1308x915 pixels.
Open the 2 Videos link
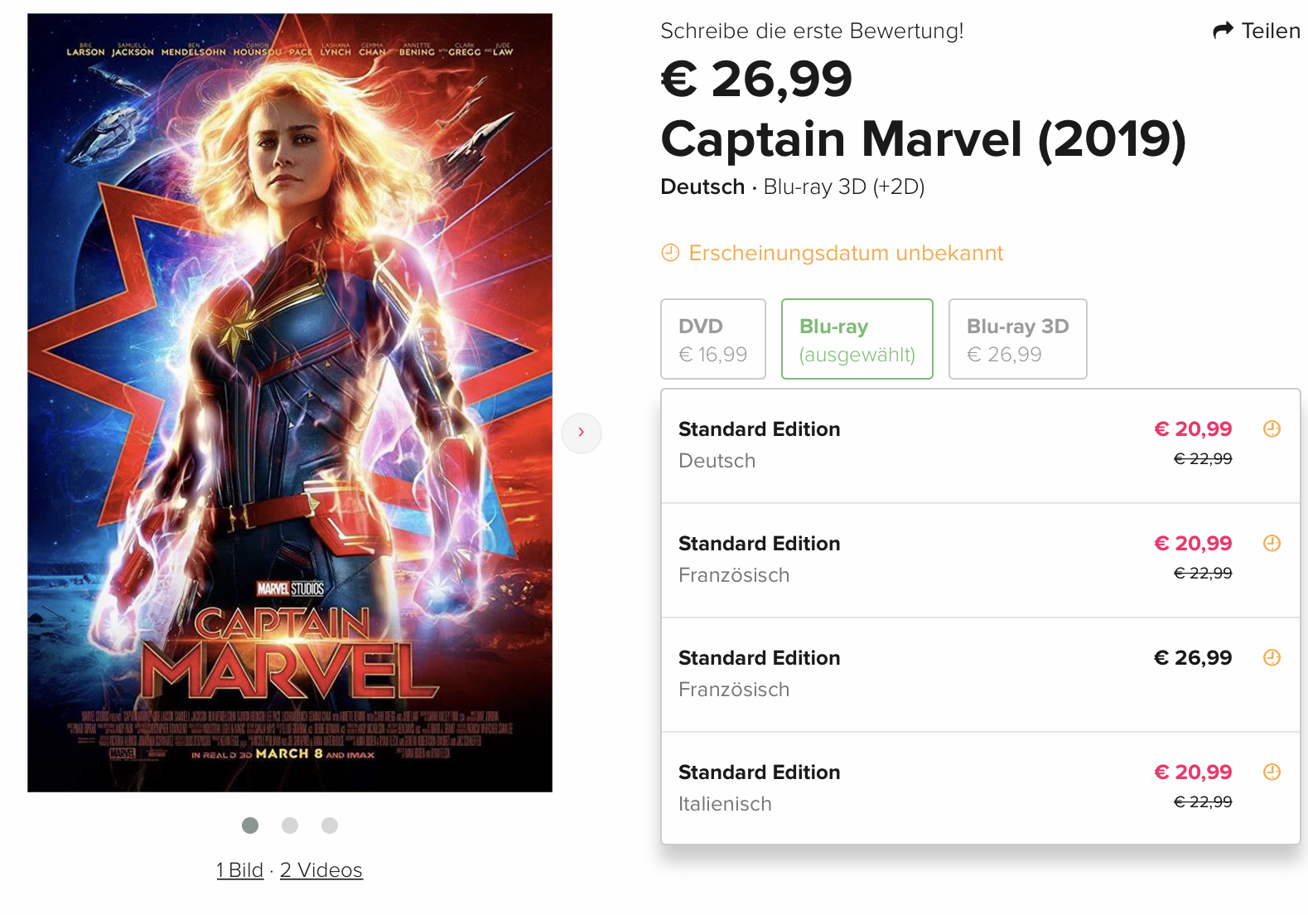[x=321, y=870]
